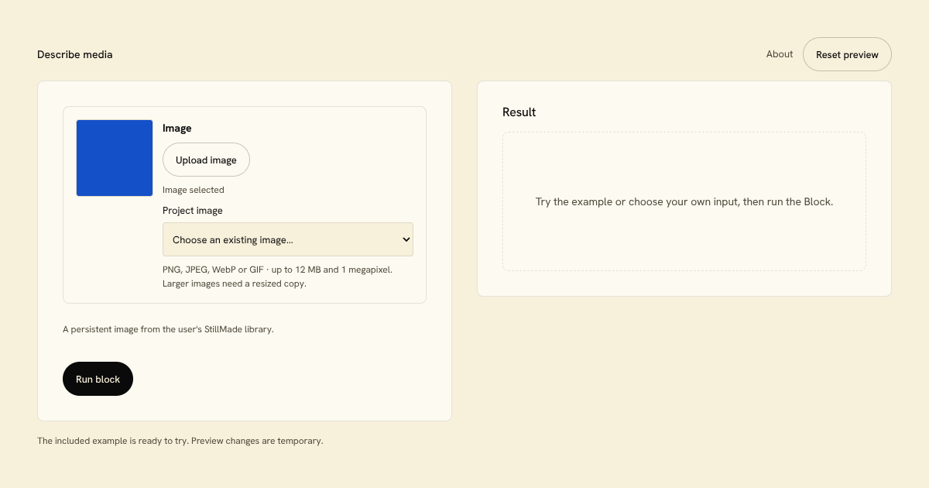Viewport: 929px width, 488px height.
Task: Click the 'Try the example' placeholder text
Action: [684, 201]
